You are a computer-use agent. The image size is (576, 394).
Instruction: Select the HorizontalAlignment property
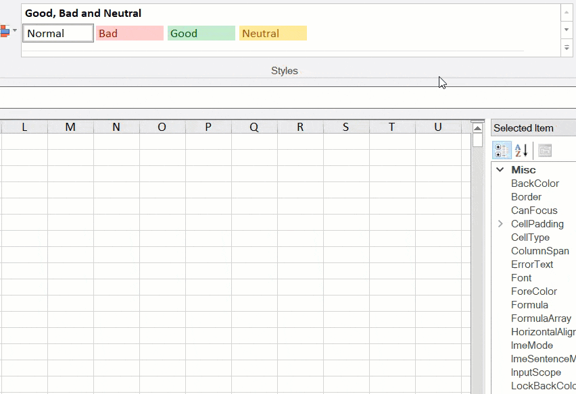[544, 332]
